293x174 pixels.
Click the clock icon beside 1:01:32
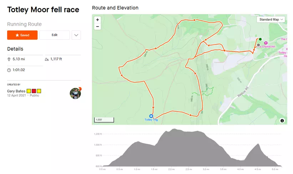pyautogui.click(x=9, y=70)
